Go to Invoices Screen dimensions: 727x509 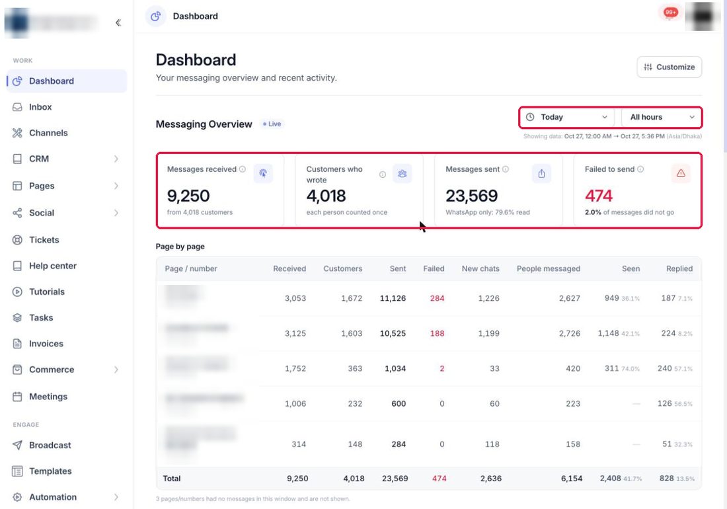click(x=67, y=344)
